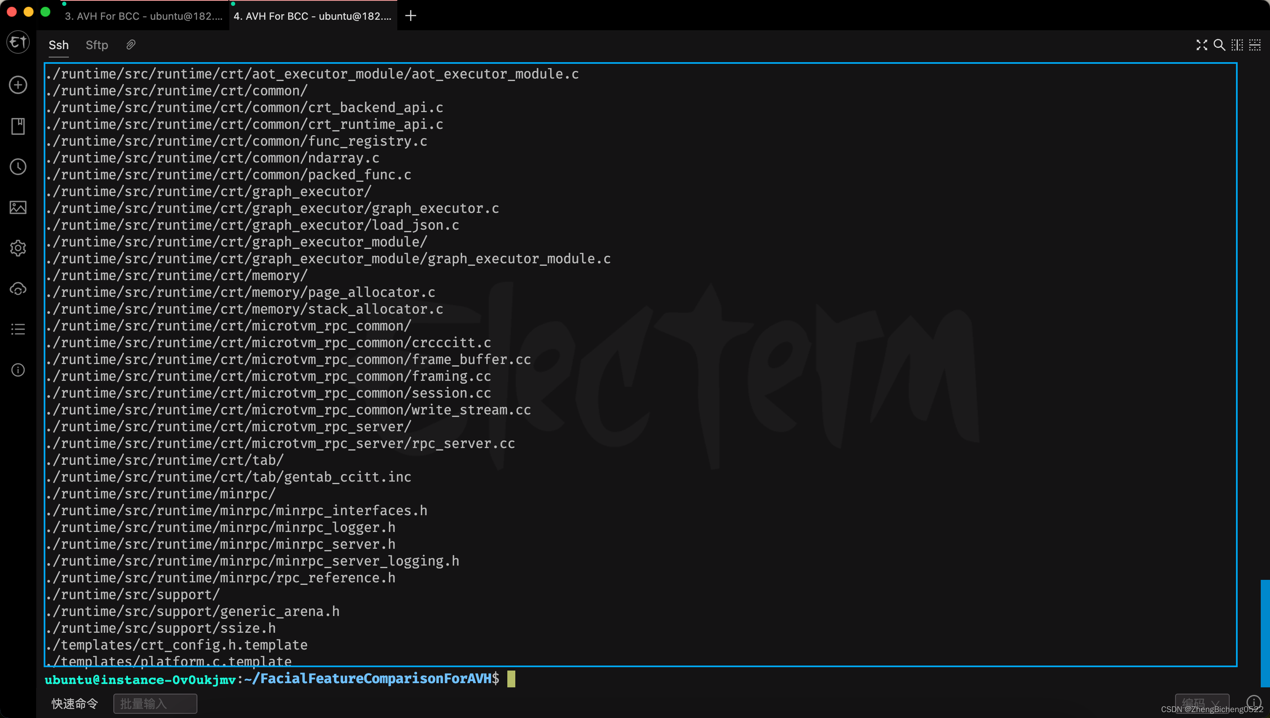The width and height of the screenshot is (1270, 718).
Task: Open cloud sync icon in sidebar
Action: pos(18,288)
